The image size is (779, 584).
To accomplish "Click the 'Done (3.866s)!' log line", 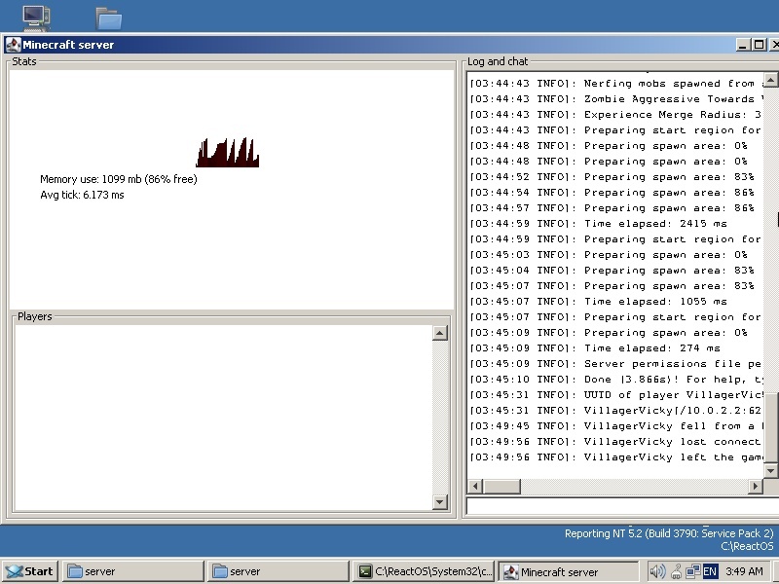I will tap(615, 380).
